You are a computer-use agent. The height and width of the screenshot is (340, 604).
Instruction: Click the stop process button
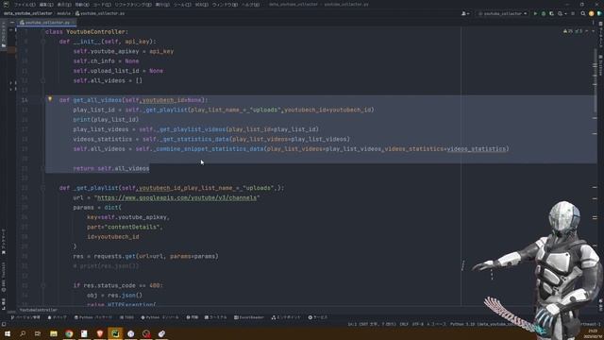(x=573, y=13)
